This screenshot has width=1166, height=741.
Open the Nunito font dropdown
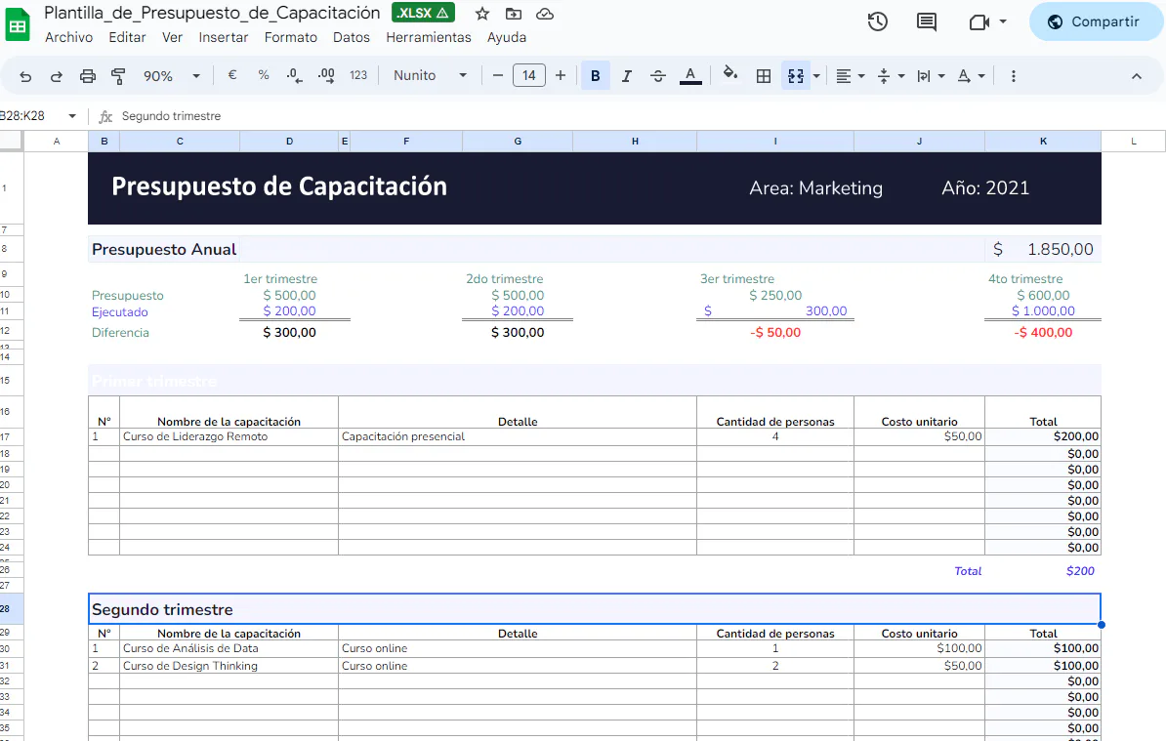click(428, 75)
